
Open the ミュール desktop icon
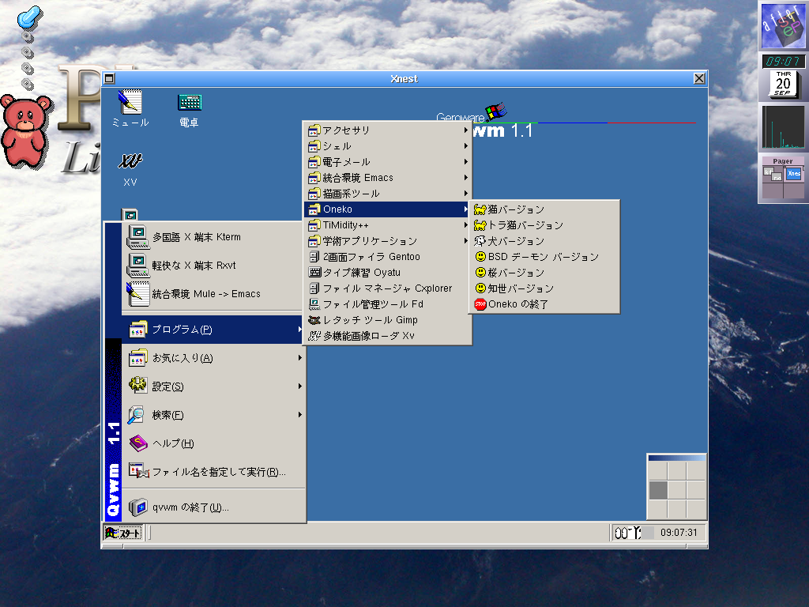[x=130, y=108]
